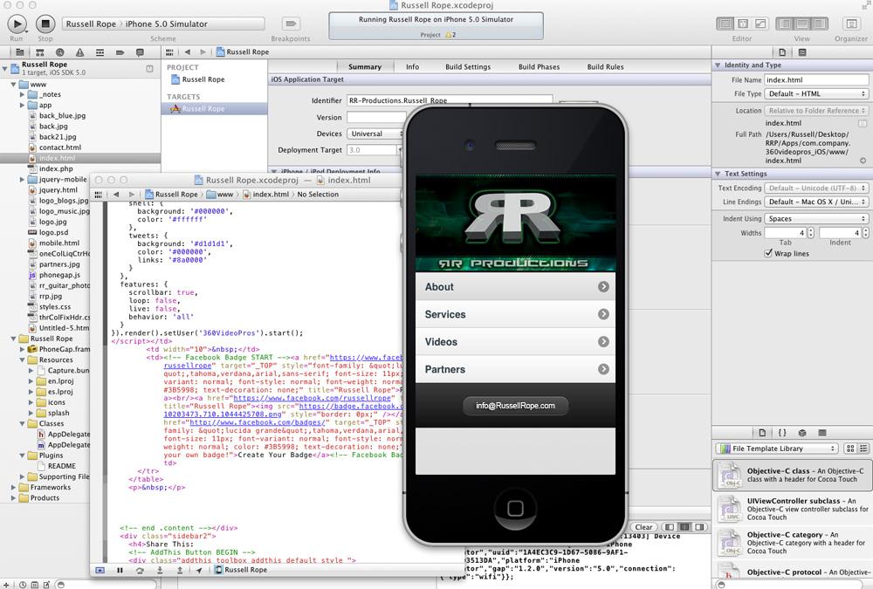Click Step Out in index.html window debug bar

coord(180,570)
